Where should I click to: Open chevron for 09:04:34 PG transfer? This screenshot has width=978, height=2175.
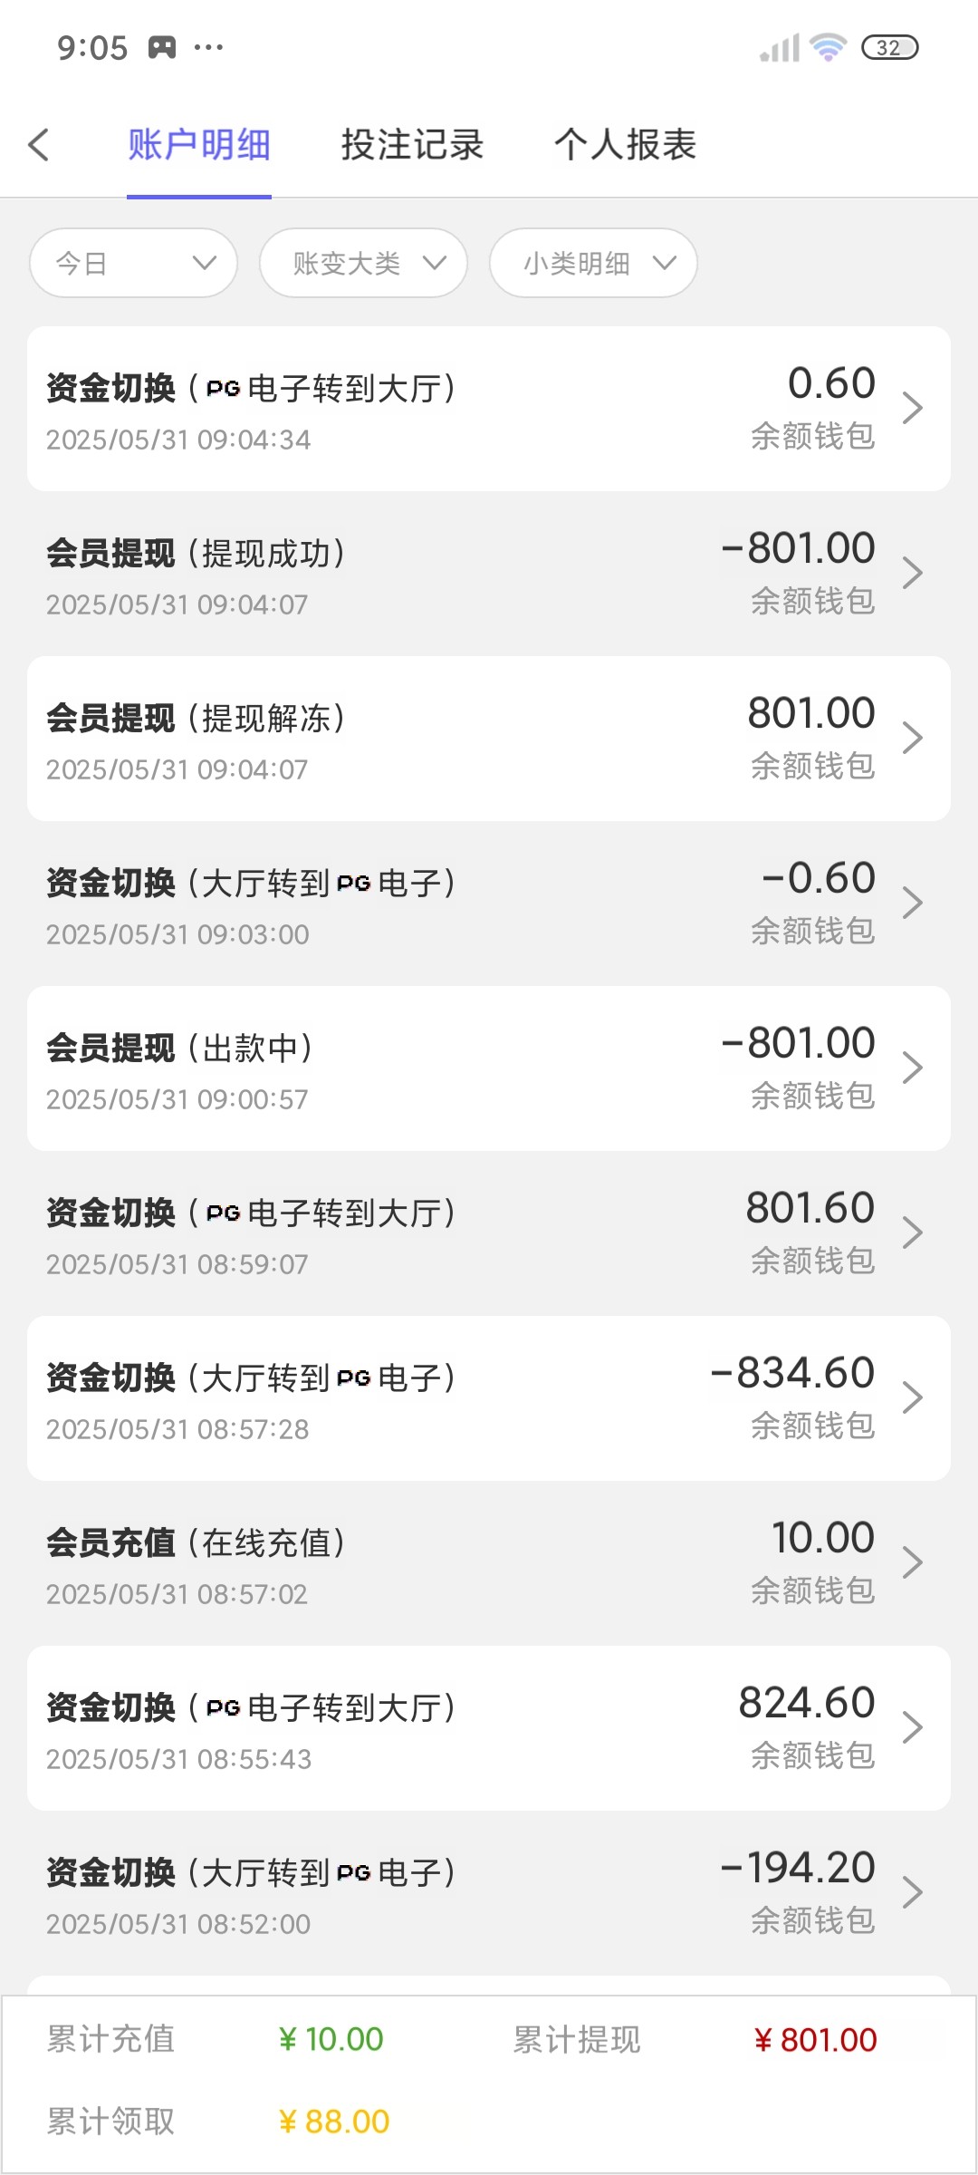click(913, 408)
